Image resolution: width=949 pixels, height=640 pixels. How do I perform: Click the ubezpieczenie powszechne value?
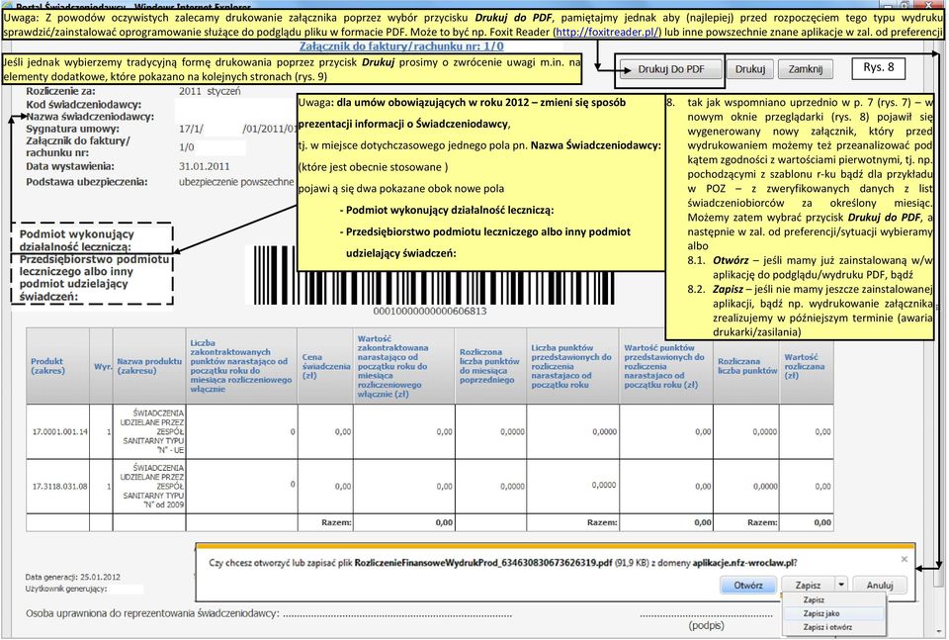(236, 182)
